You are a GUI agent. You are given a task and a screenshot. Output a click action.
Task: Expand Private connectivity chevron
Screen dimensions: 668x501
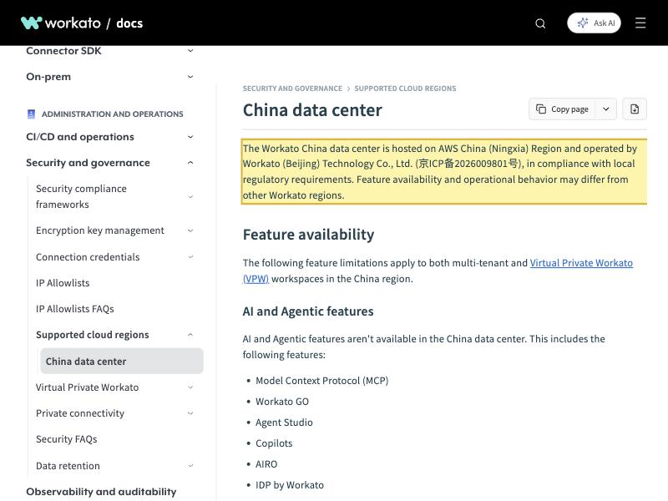pos(190,413)
